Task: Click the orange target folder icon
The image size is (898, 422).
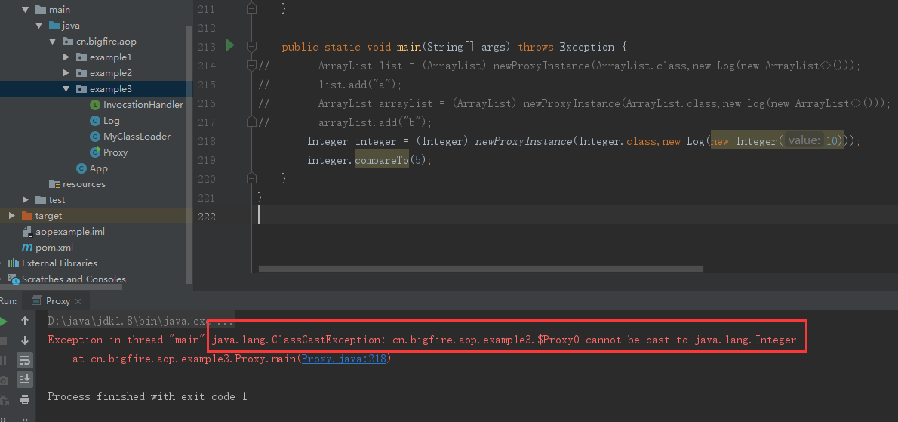Action: [27, 216]
